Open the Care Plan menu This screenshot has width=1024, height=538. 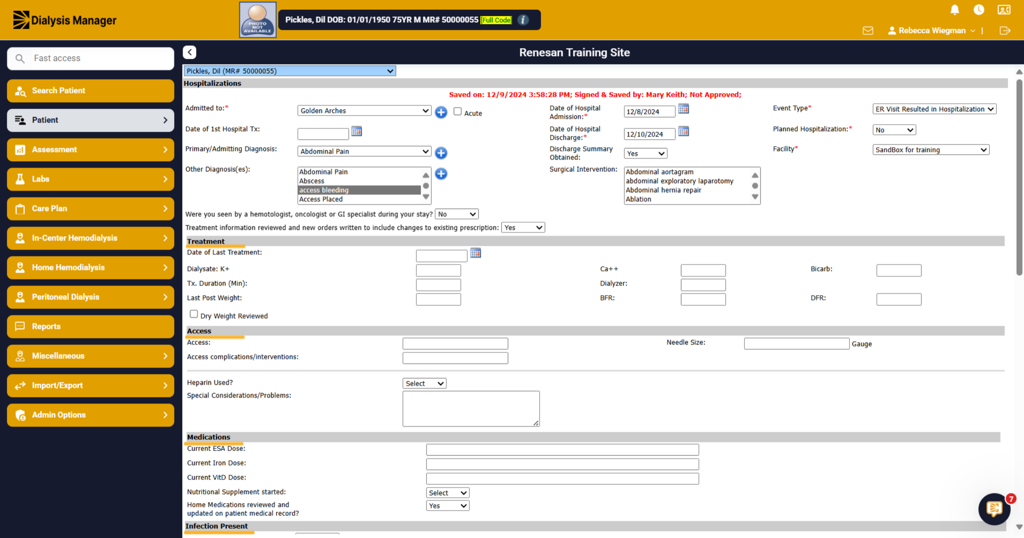pos(90,208)
